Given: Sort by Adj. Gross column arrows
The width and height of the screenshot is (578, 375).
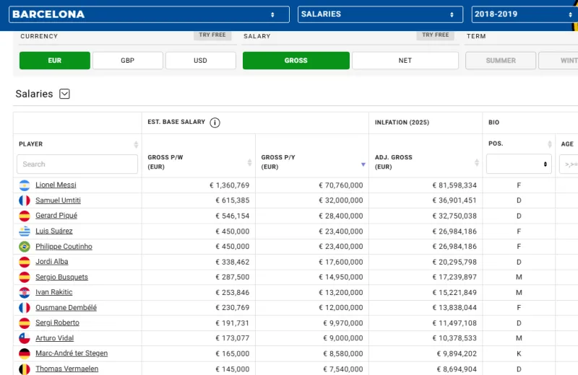Looking at the screenshot, I should (477, 162).
